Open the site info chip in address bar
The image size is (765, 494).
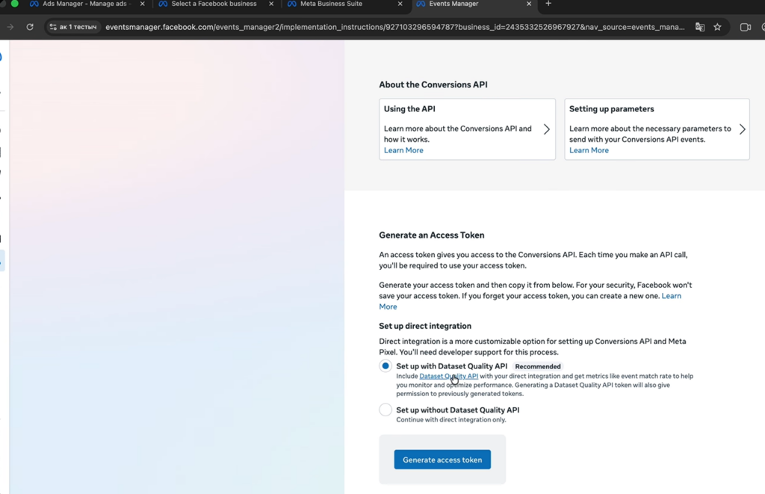[x=73, y=27]
